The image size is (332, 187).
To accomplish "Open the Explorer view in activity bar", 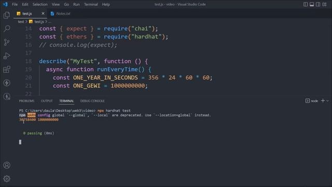I will [x=7, y=15].
